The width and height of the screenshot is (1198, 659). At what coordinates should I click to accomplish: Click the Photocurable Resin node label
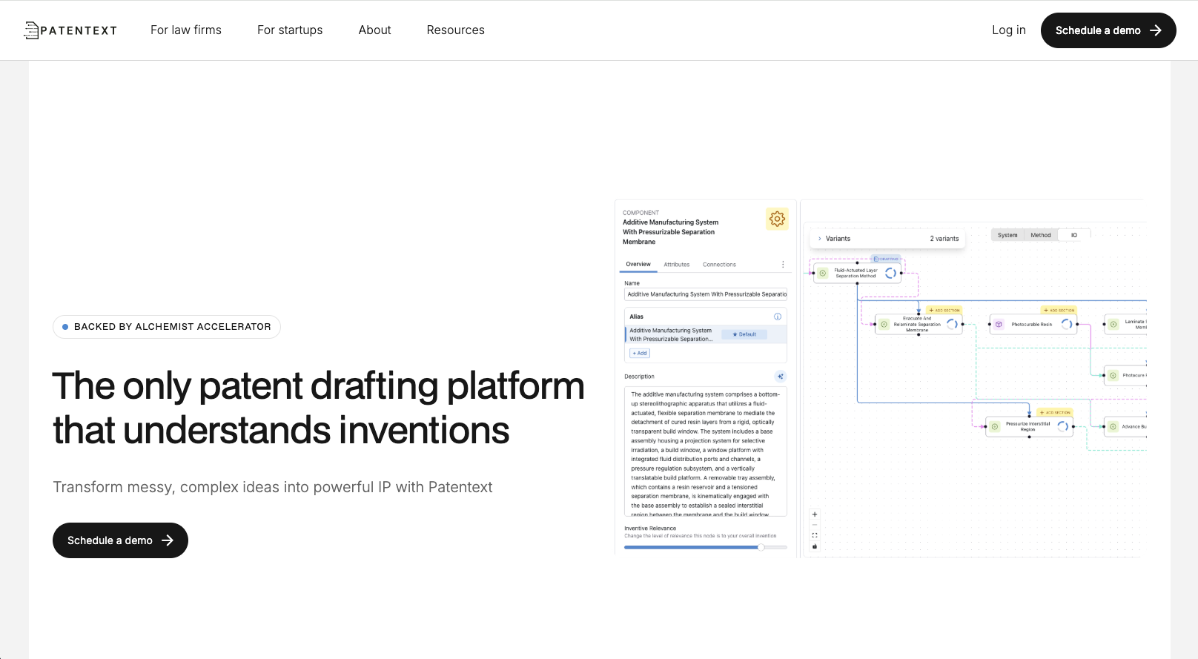[x=1032, y=324]
